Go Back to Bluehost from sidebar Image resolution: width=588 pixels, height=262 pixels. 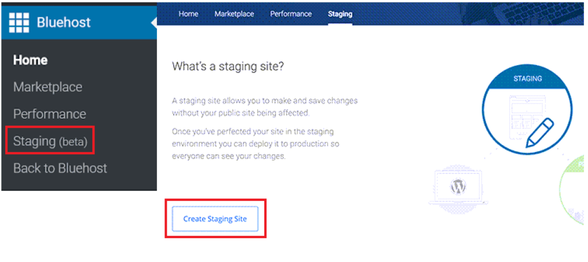(x=60, y=168)
